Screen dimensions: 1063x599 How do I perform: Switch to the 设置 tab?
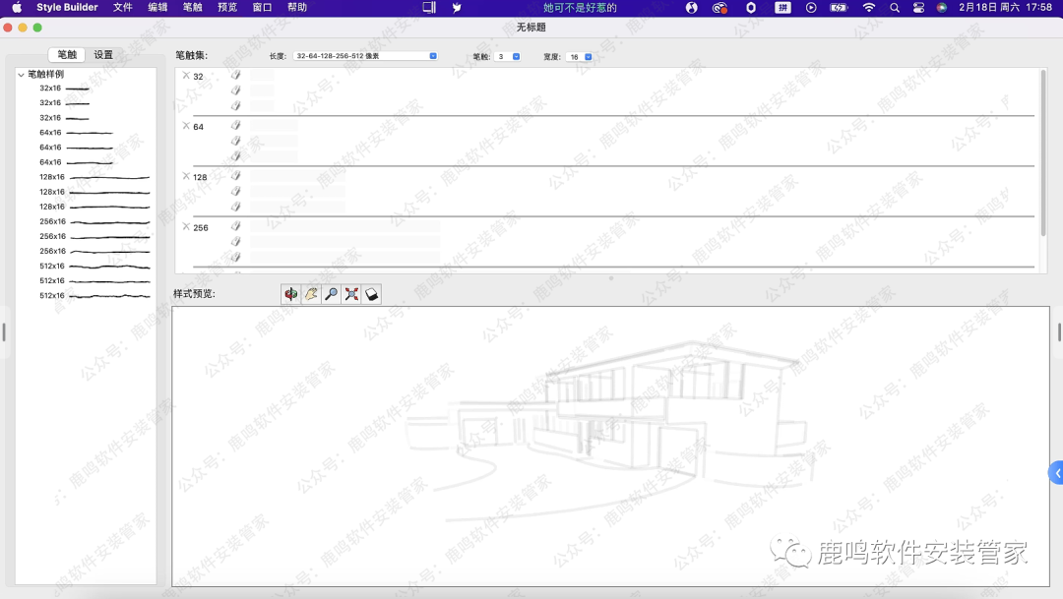103,55
